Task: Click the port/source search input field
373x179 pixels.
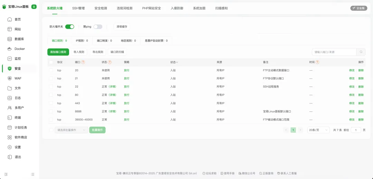Action: point(334,52)
